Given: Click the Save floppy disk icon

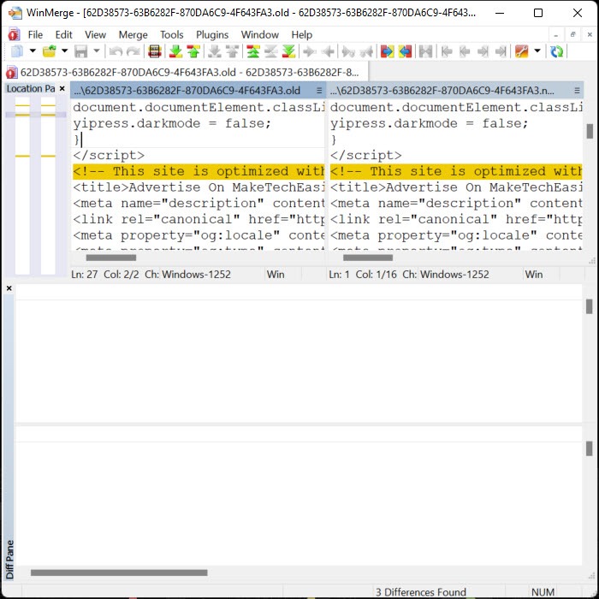Looking at the screenshot, I should pyautogui.click(x=81, y=51).
